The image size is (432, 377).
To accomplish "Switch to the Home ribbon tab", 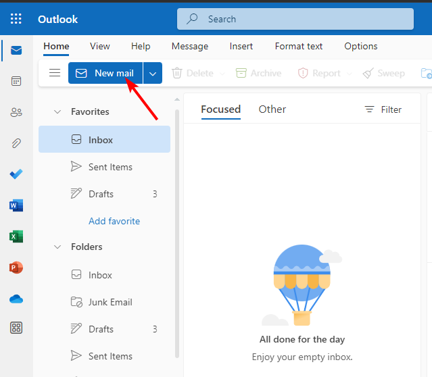I will point(56,46).
